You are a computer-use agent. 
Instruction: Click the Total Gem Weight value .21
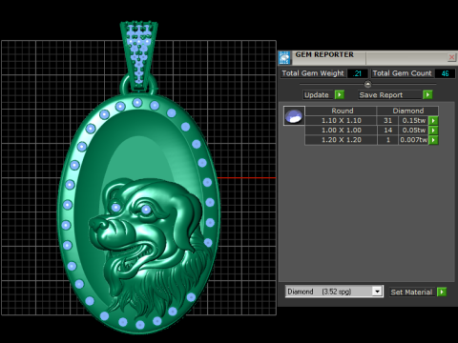point(358,73)
